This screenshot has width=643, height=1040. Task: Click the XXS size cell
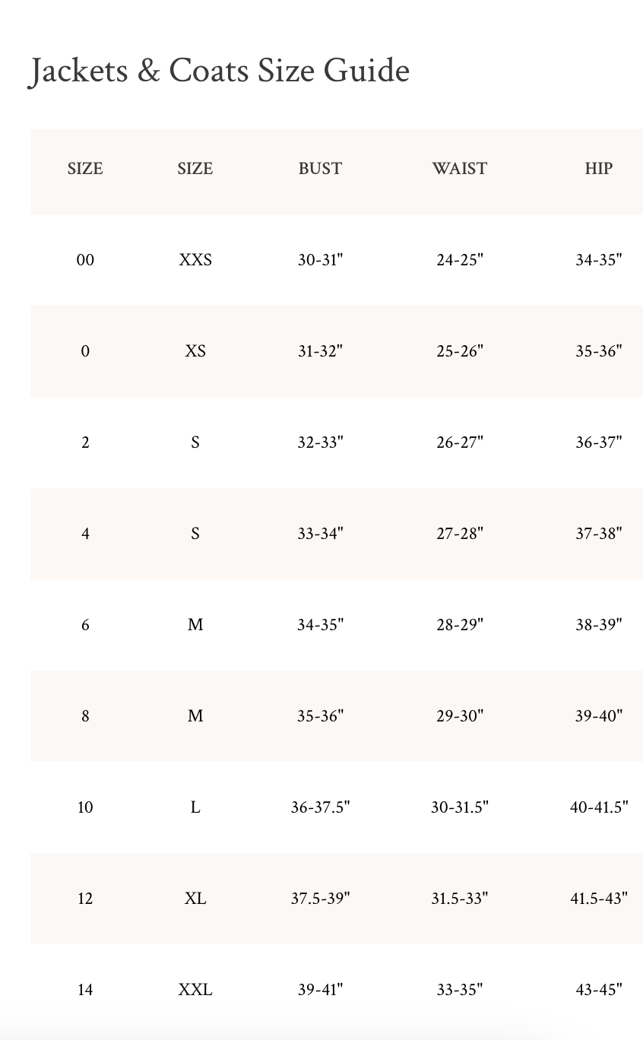[x=195, y=260]
